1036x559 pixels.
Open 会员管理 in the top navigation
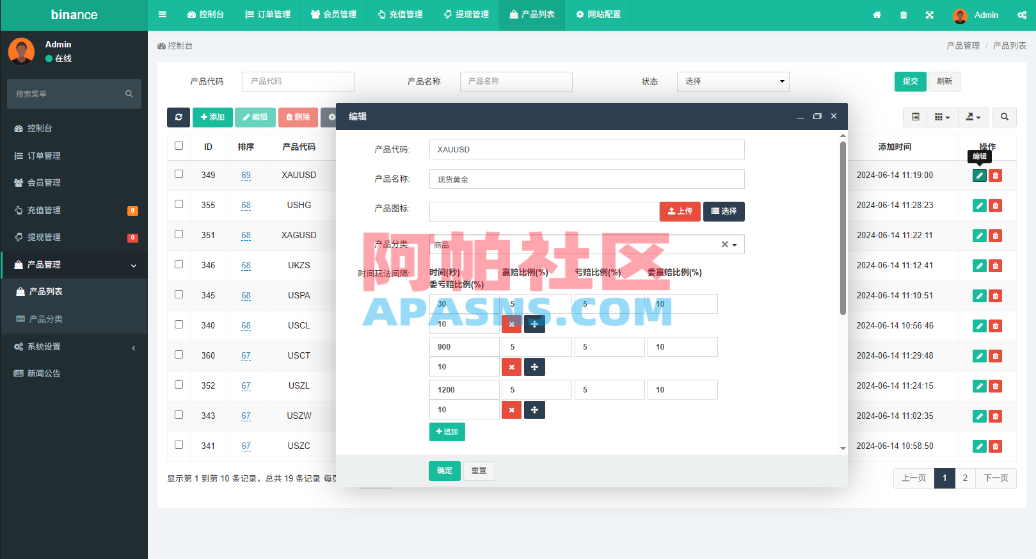tap(333, 15)
